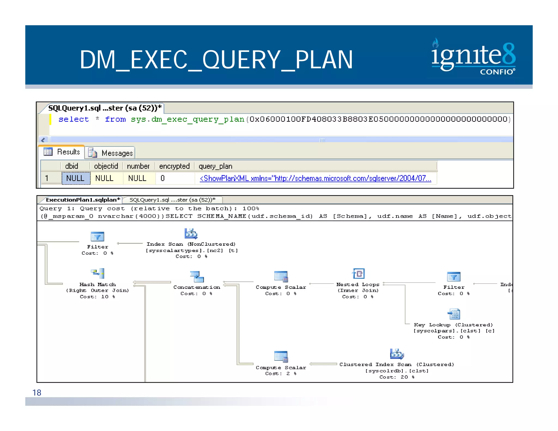Click the Filter icon beside Nested Loops

[x=454, y=277]
